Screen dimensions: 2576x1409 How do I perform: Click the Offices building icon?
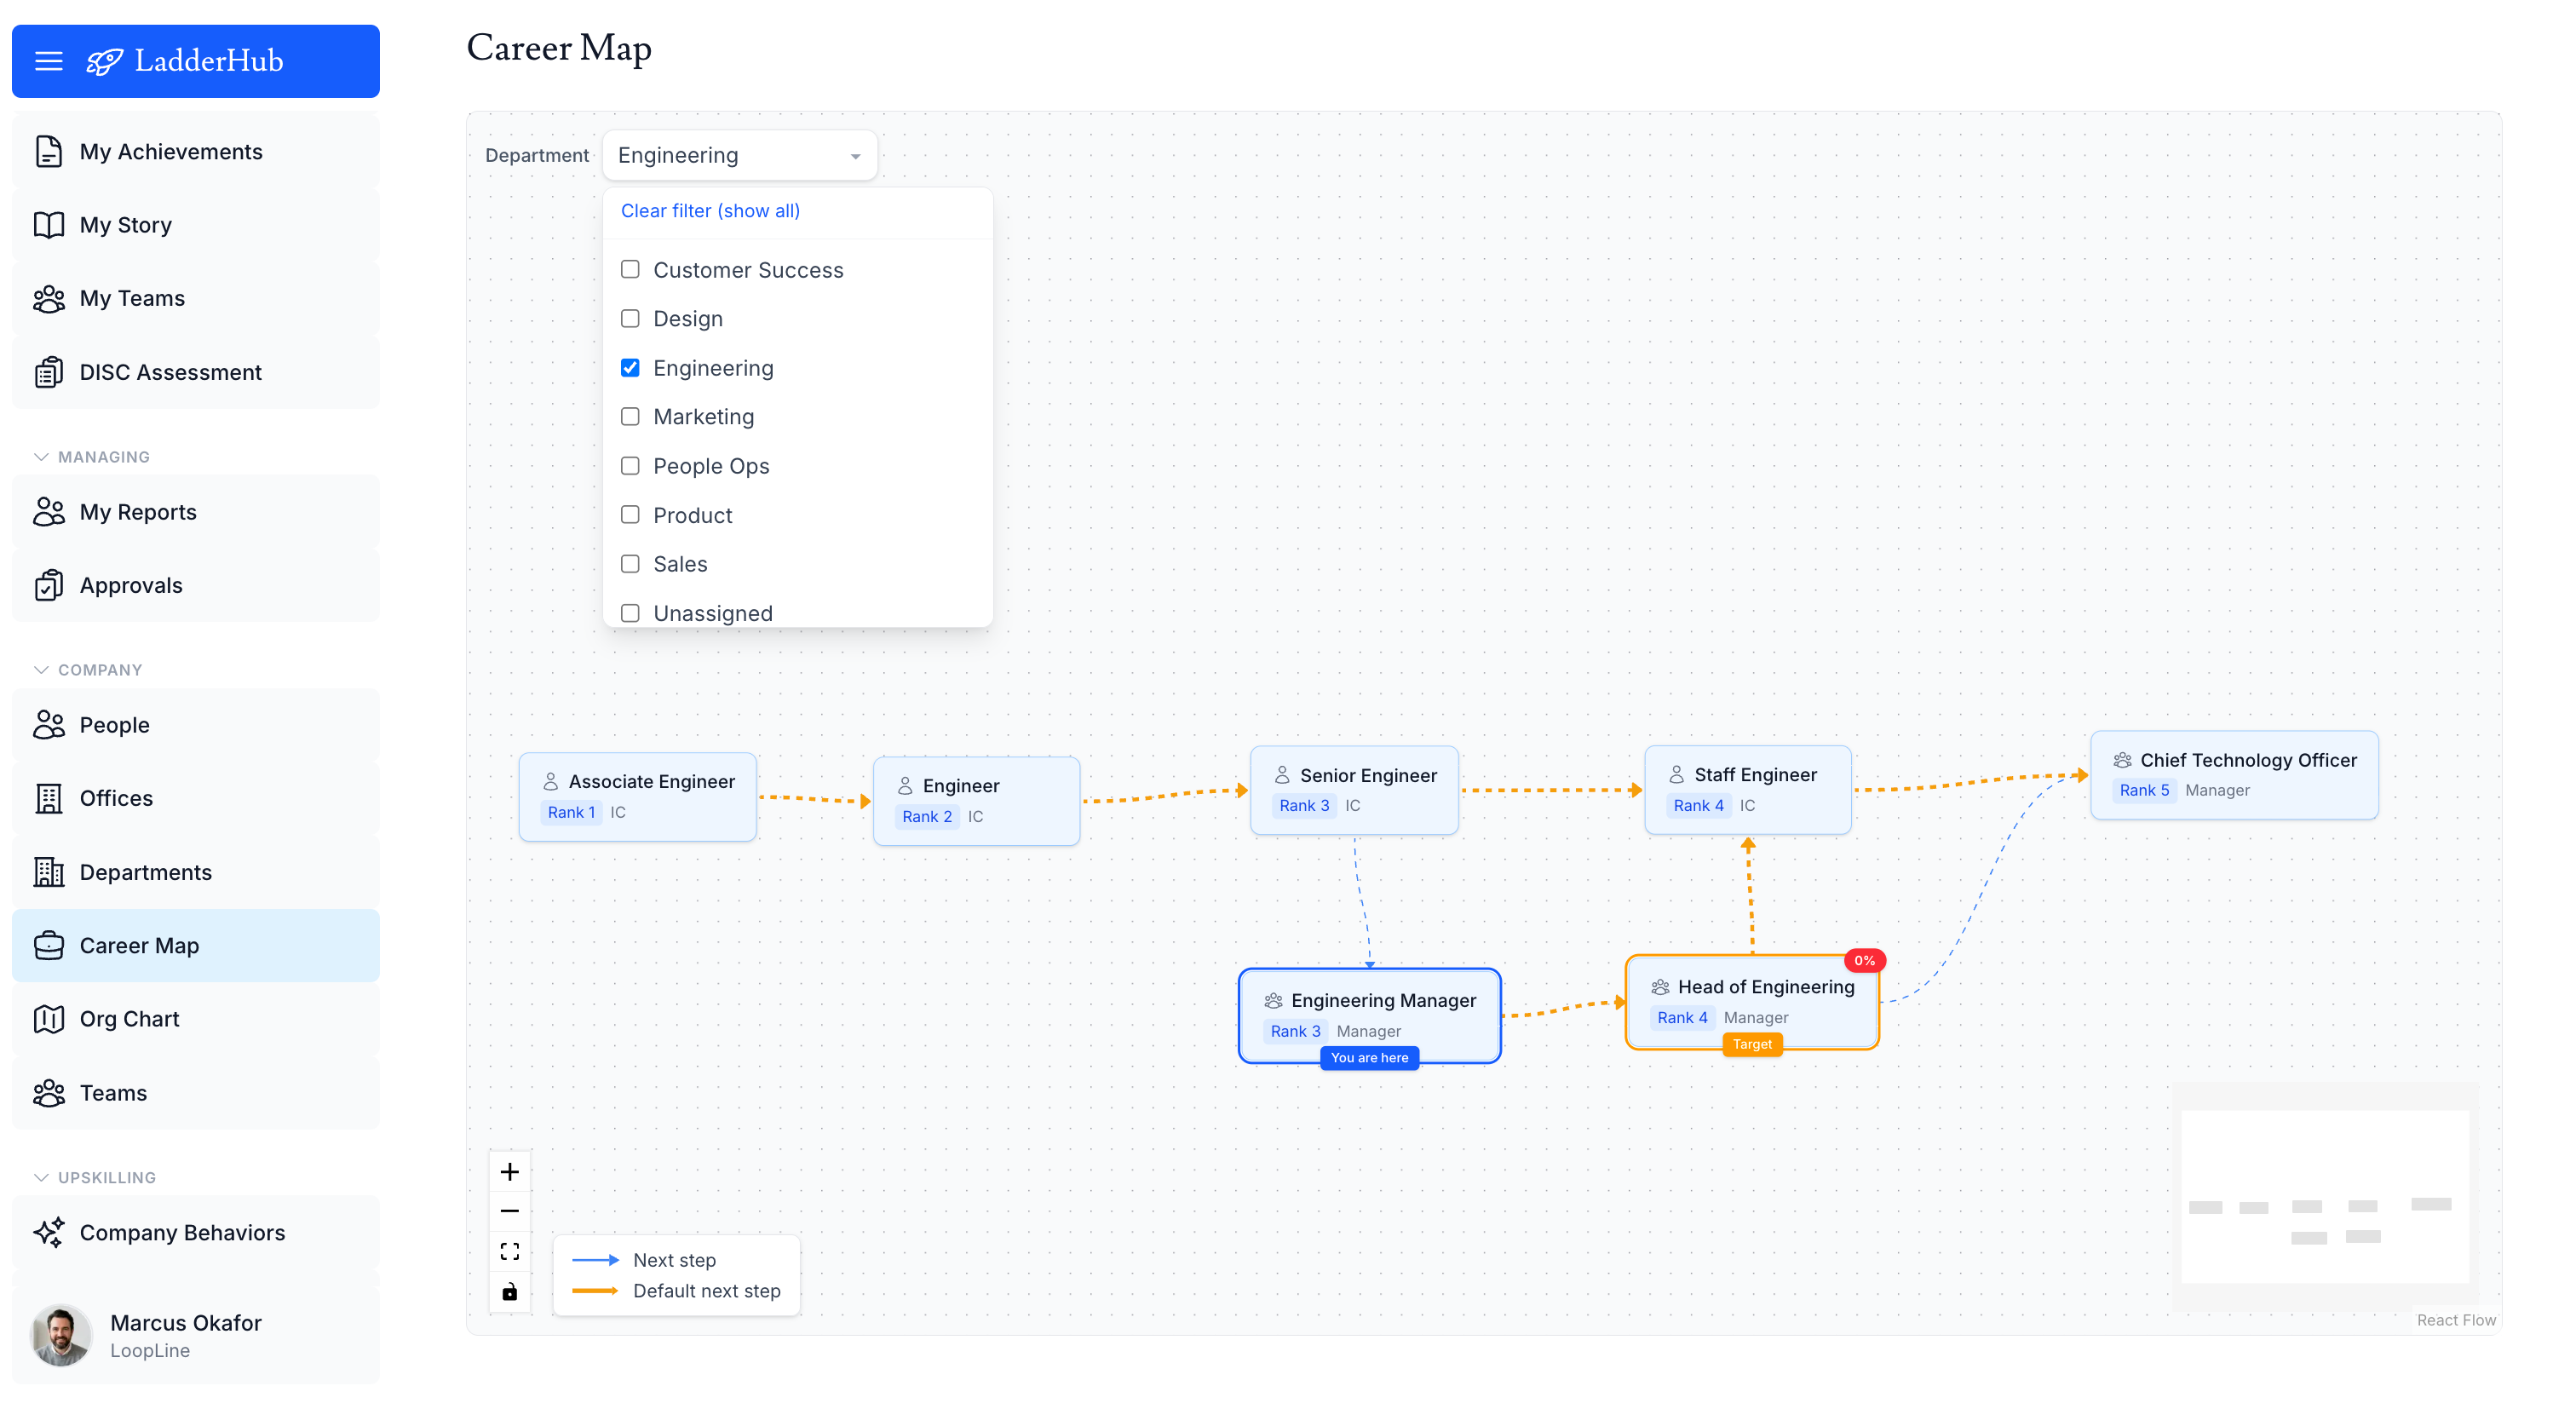[48, 798]
